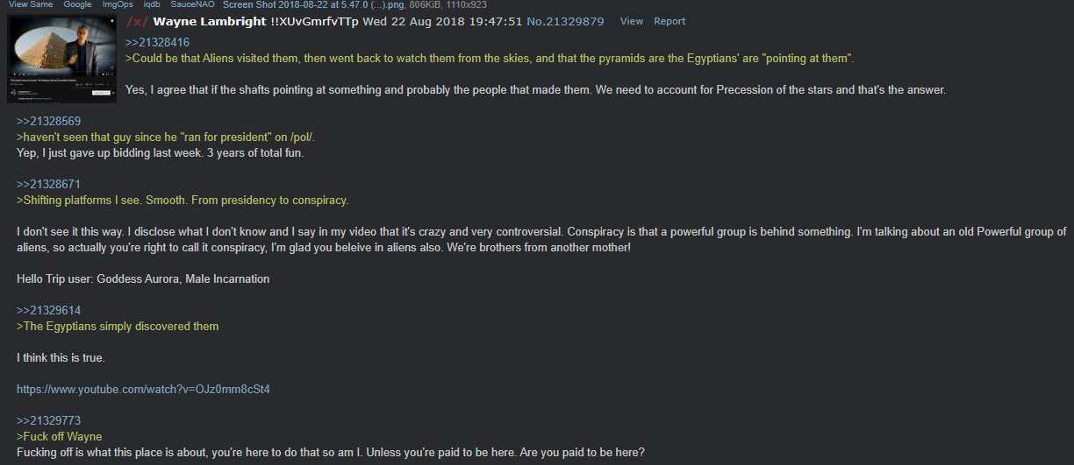Report this post
Image resolution: width=1074 pixels, height=465 pixels.
[670, 21]
